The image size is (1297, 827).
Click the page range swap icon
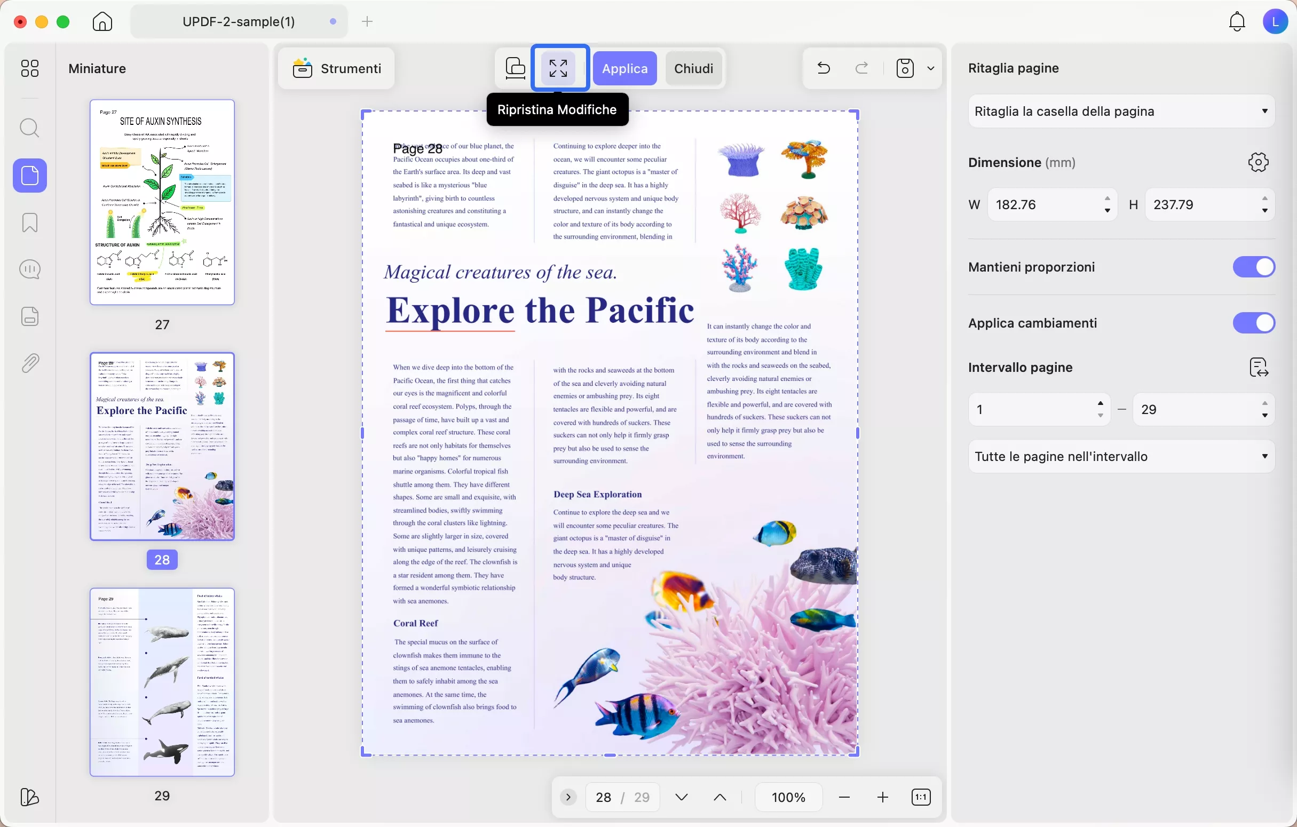coord(1258,368)
